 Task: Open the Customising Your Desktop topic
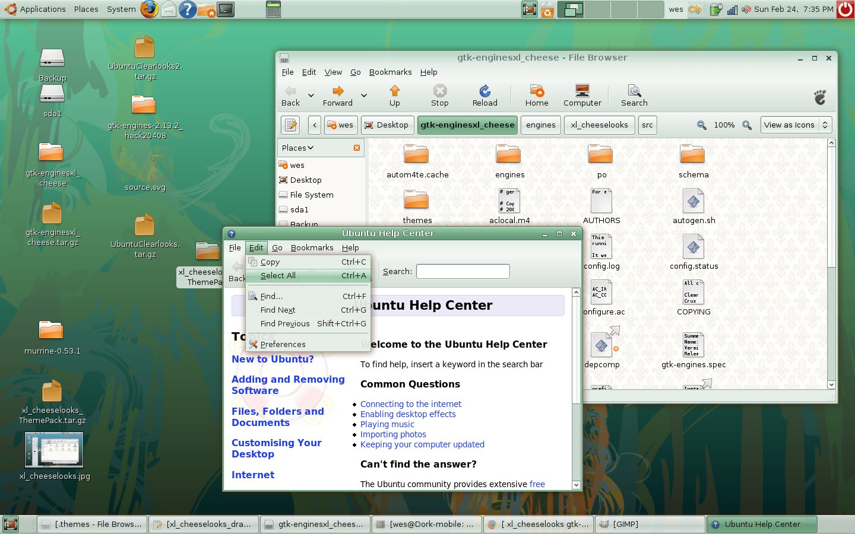tap(277, 449)
